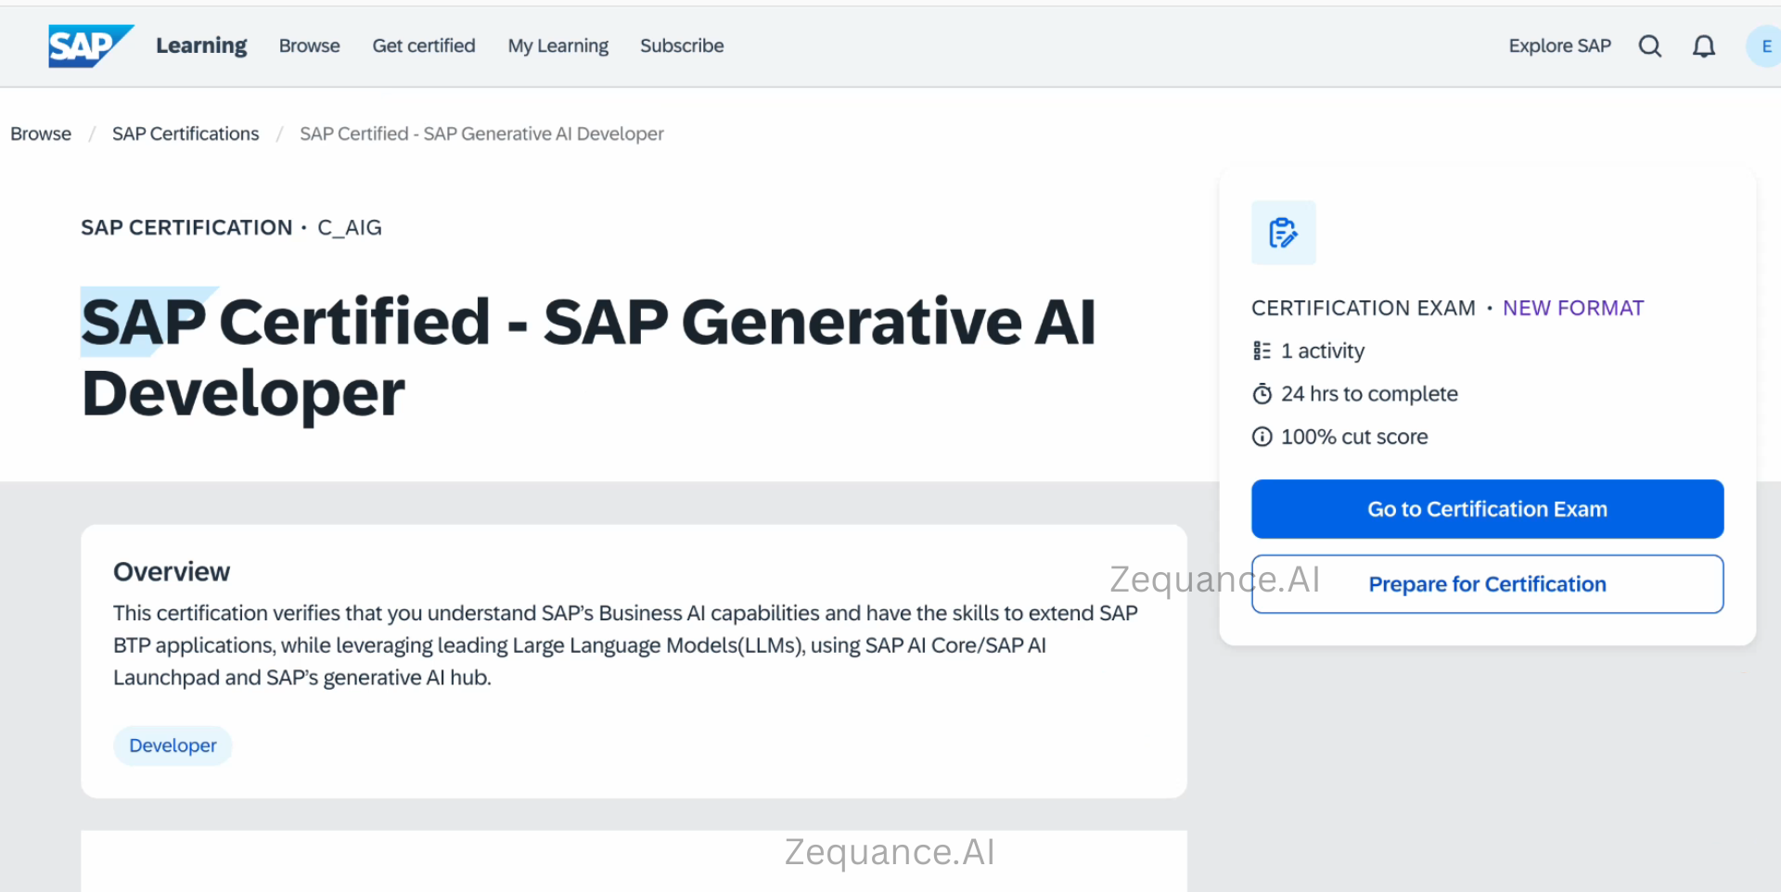Click Go to Certification Exam

pyautogui.click(x=1487, y=508)
